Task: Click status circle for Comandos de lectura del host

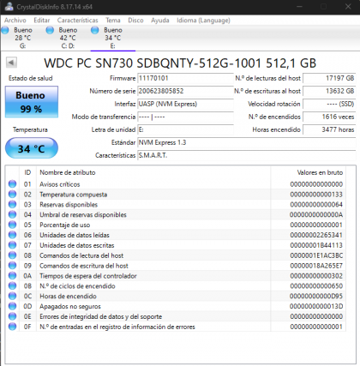Action: (12, 255)
